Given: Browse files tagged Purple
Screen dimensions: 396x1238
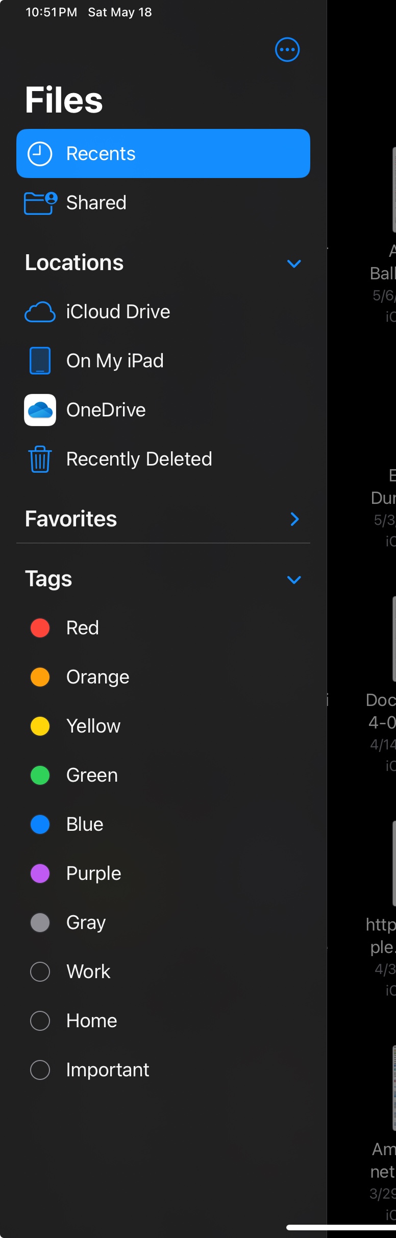Looking at the screenshot, I should [x=93, y=873].
